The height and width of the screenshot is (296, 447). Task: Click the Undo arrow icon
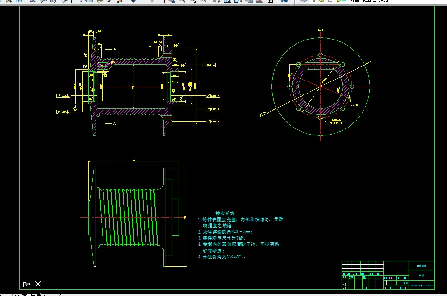click(x=133, y=1)
